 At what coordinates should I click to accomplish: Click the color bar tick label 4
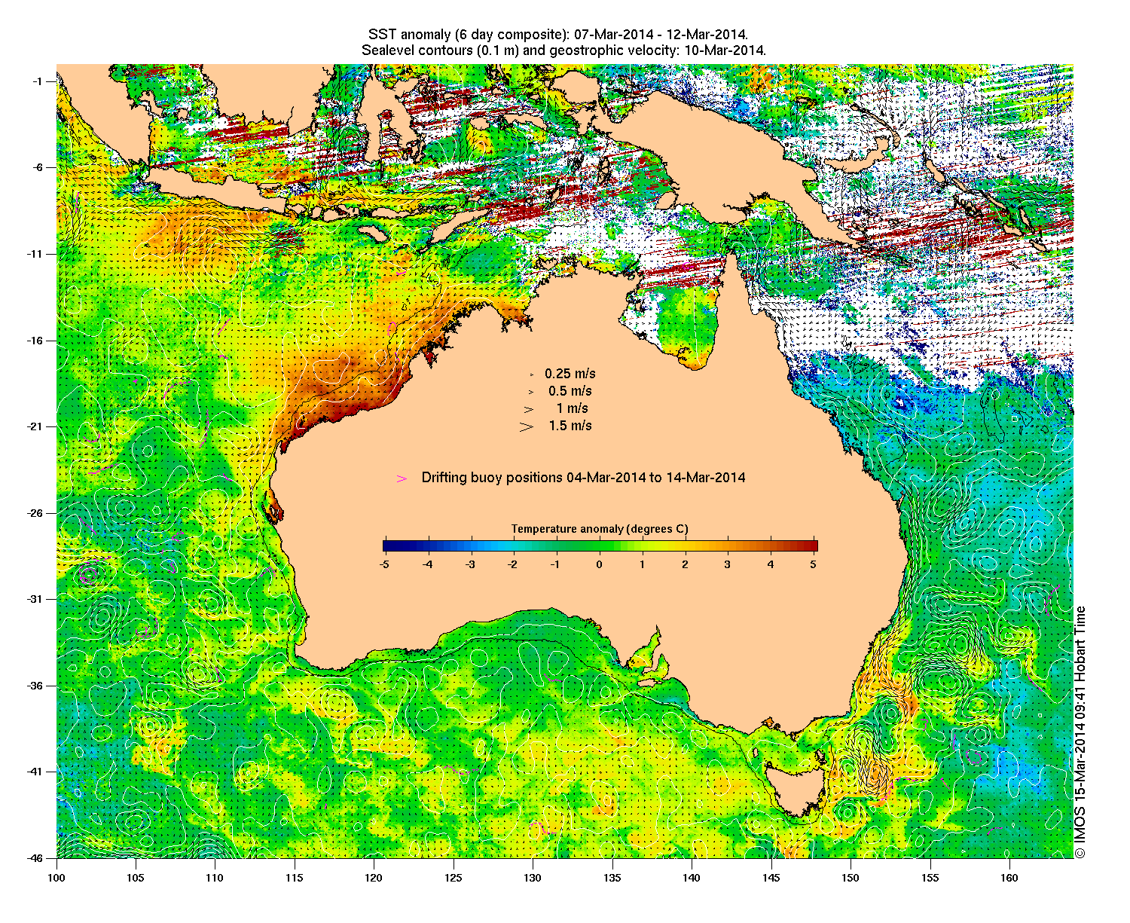(771, 564)
